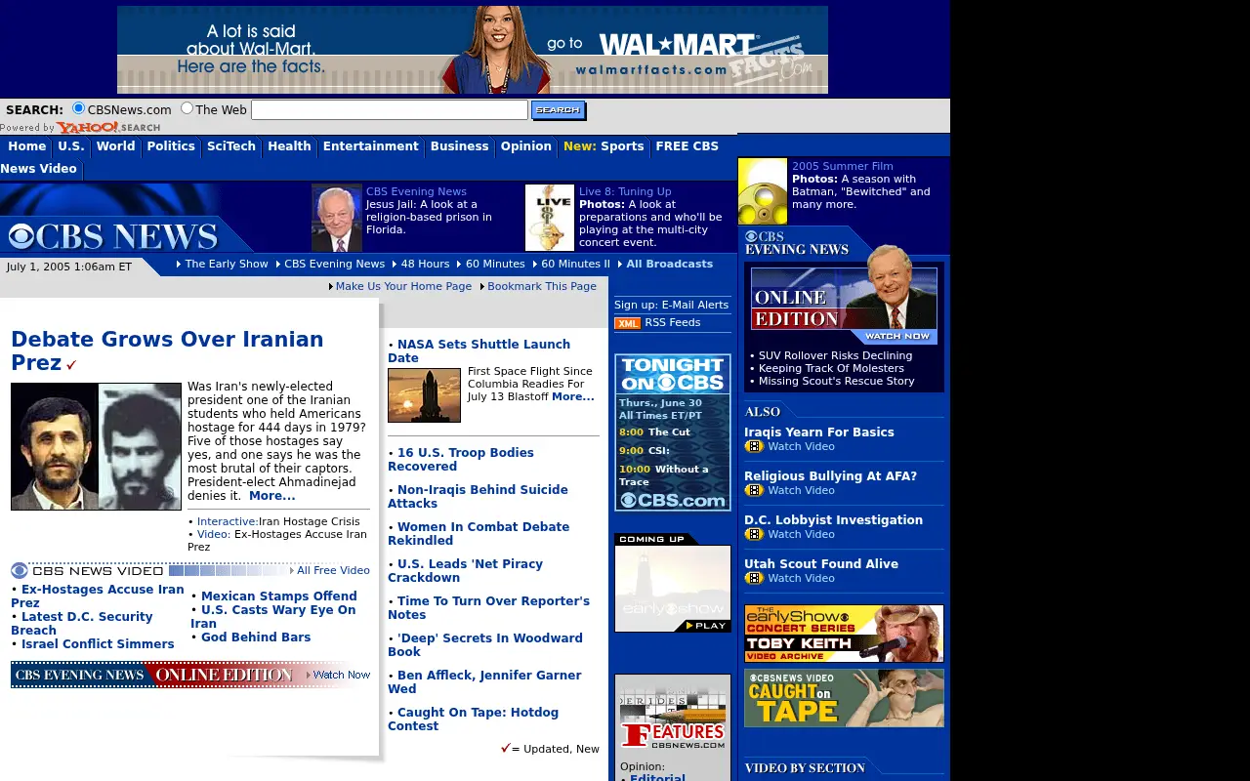The height and width of the screenshot is (781, 1250).
Task: Click the Tonight on CBS schedule box
Action: click(x=673, y=432)
